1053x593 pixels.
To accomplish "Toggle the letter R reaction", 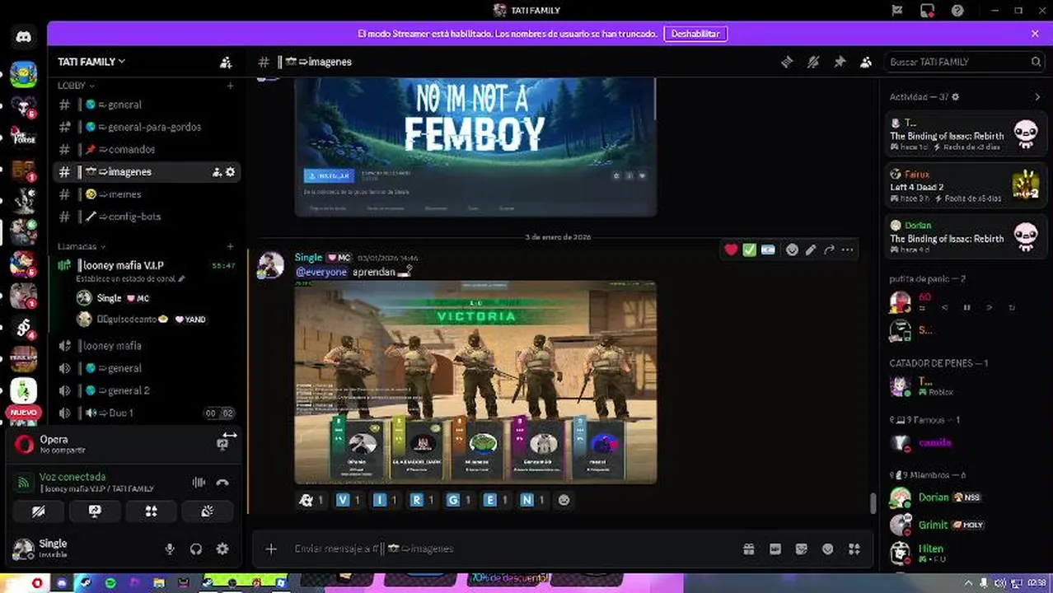I will (x=422, y=500).
